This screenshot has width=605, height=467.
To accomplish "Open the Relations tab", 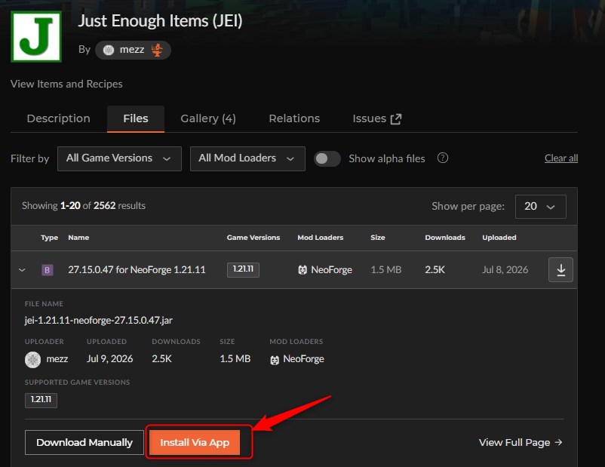I will tap(294, 118).
